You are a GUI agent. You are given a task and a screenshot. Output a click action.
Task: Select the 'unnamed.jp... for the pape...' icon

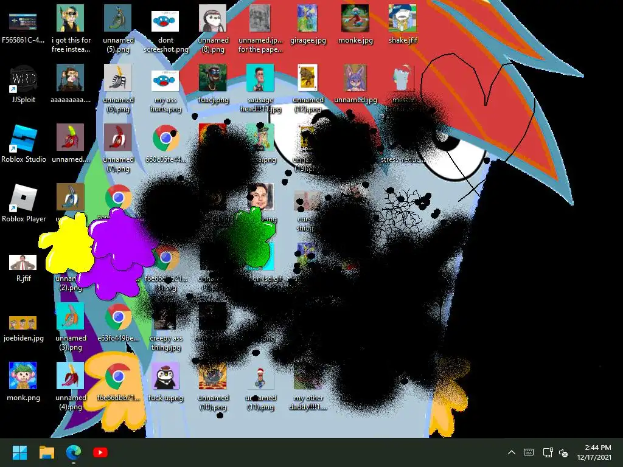(260, 29)
